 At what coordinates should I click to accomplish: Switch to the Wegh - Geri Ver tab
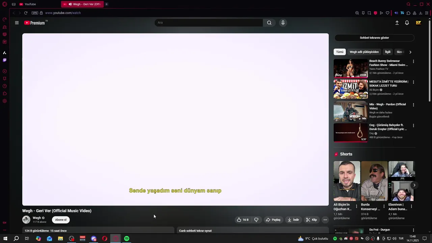pyautogui.click(x=82, y=4)
